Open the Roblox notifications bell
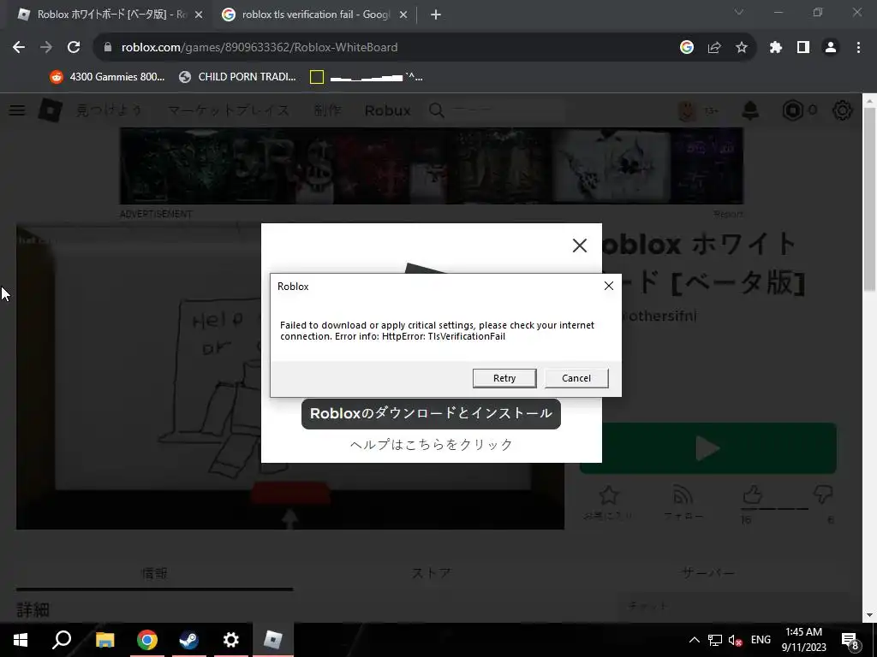 pyautogui.click(x=750, y=110)
